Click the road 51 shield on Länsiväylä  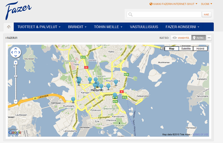pos(35,98)
